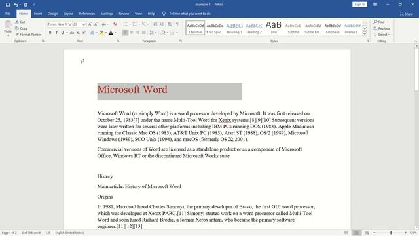Open the Select dropdown in Editing

[x=382, y=35]
